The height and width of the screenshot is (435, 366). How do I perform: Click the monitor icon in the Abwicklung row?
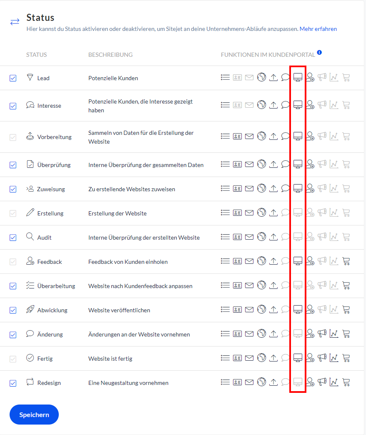(298, 309)
